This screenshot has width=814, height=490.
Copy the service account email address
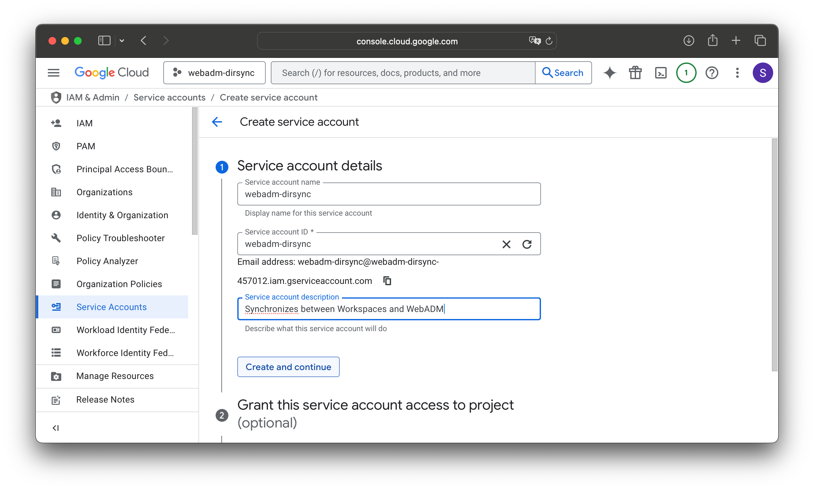(x=387, y=281)
